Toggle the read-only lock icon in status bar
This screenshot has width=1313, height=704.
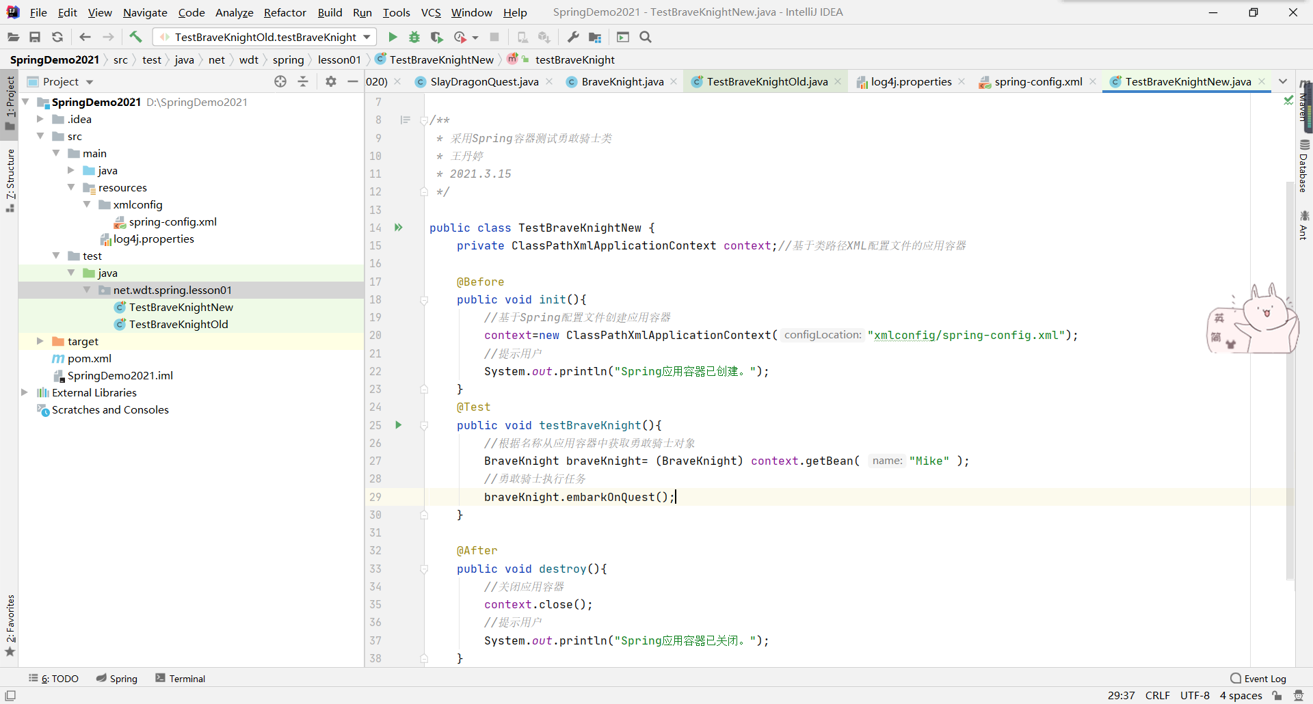pos(1277,696)
